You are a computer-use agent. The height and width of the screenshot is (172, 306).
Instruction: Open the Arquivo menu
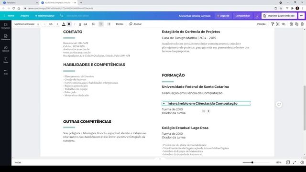click(24, 16)
